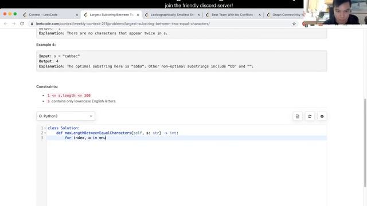
Task: Close the Best Team With No Conflicts tab
Action: [259, 14]
